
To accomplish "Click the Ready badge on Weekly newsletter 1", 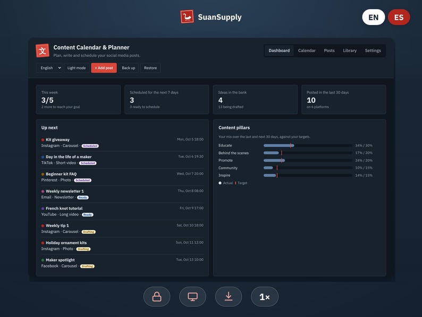I will pyautogui.click(x=83, y=197).
